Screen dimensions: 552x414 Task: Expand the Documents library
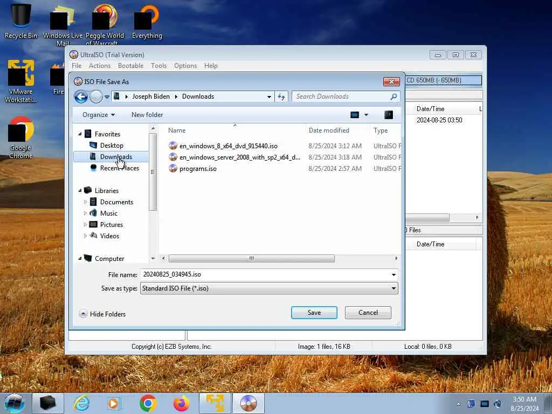point(85,202)
